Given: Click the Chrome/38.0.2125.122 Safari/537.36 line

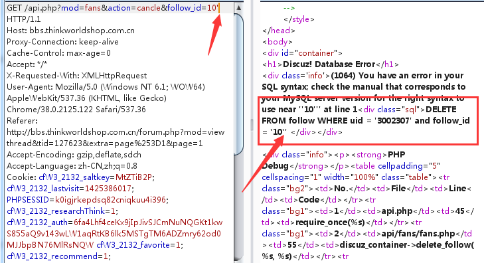Looking at the screenshot, I should click(x=76, y=110).
